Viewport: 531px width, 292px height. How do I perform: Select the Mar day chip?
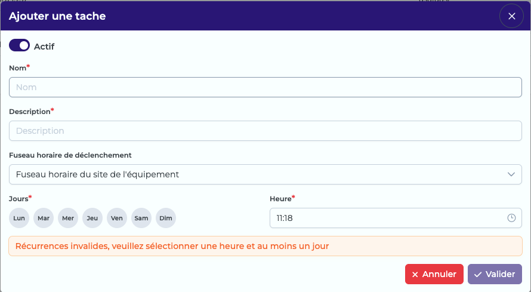pyautogui.click(x=44, y=218)
